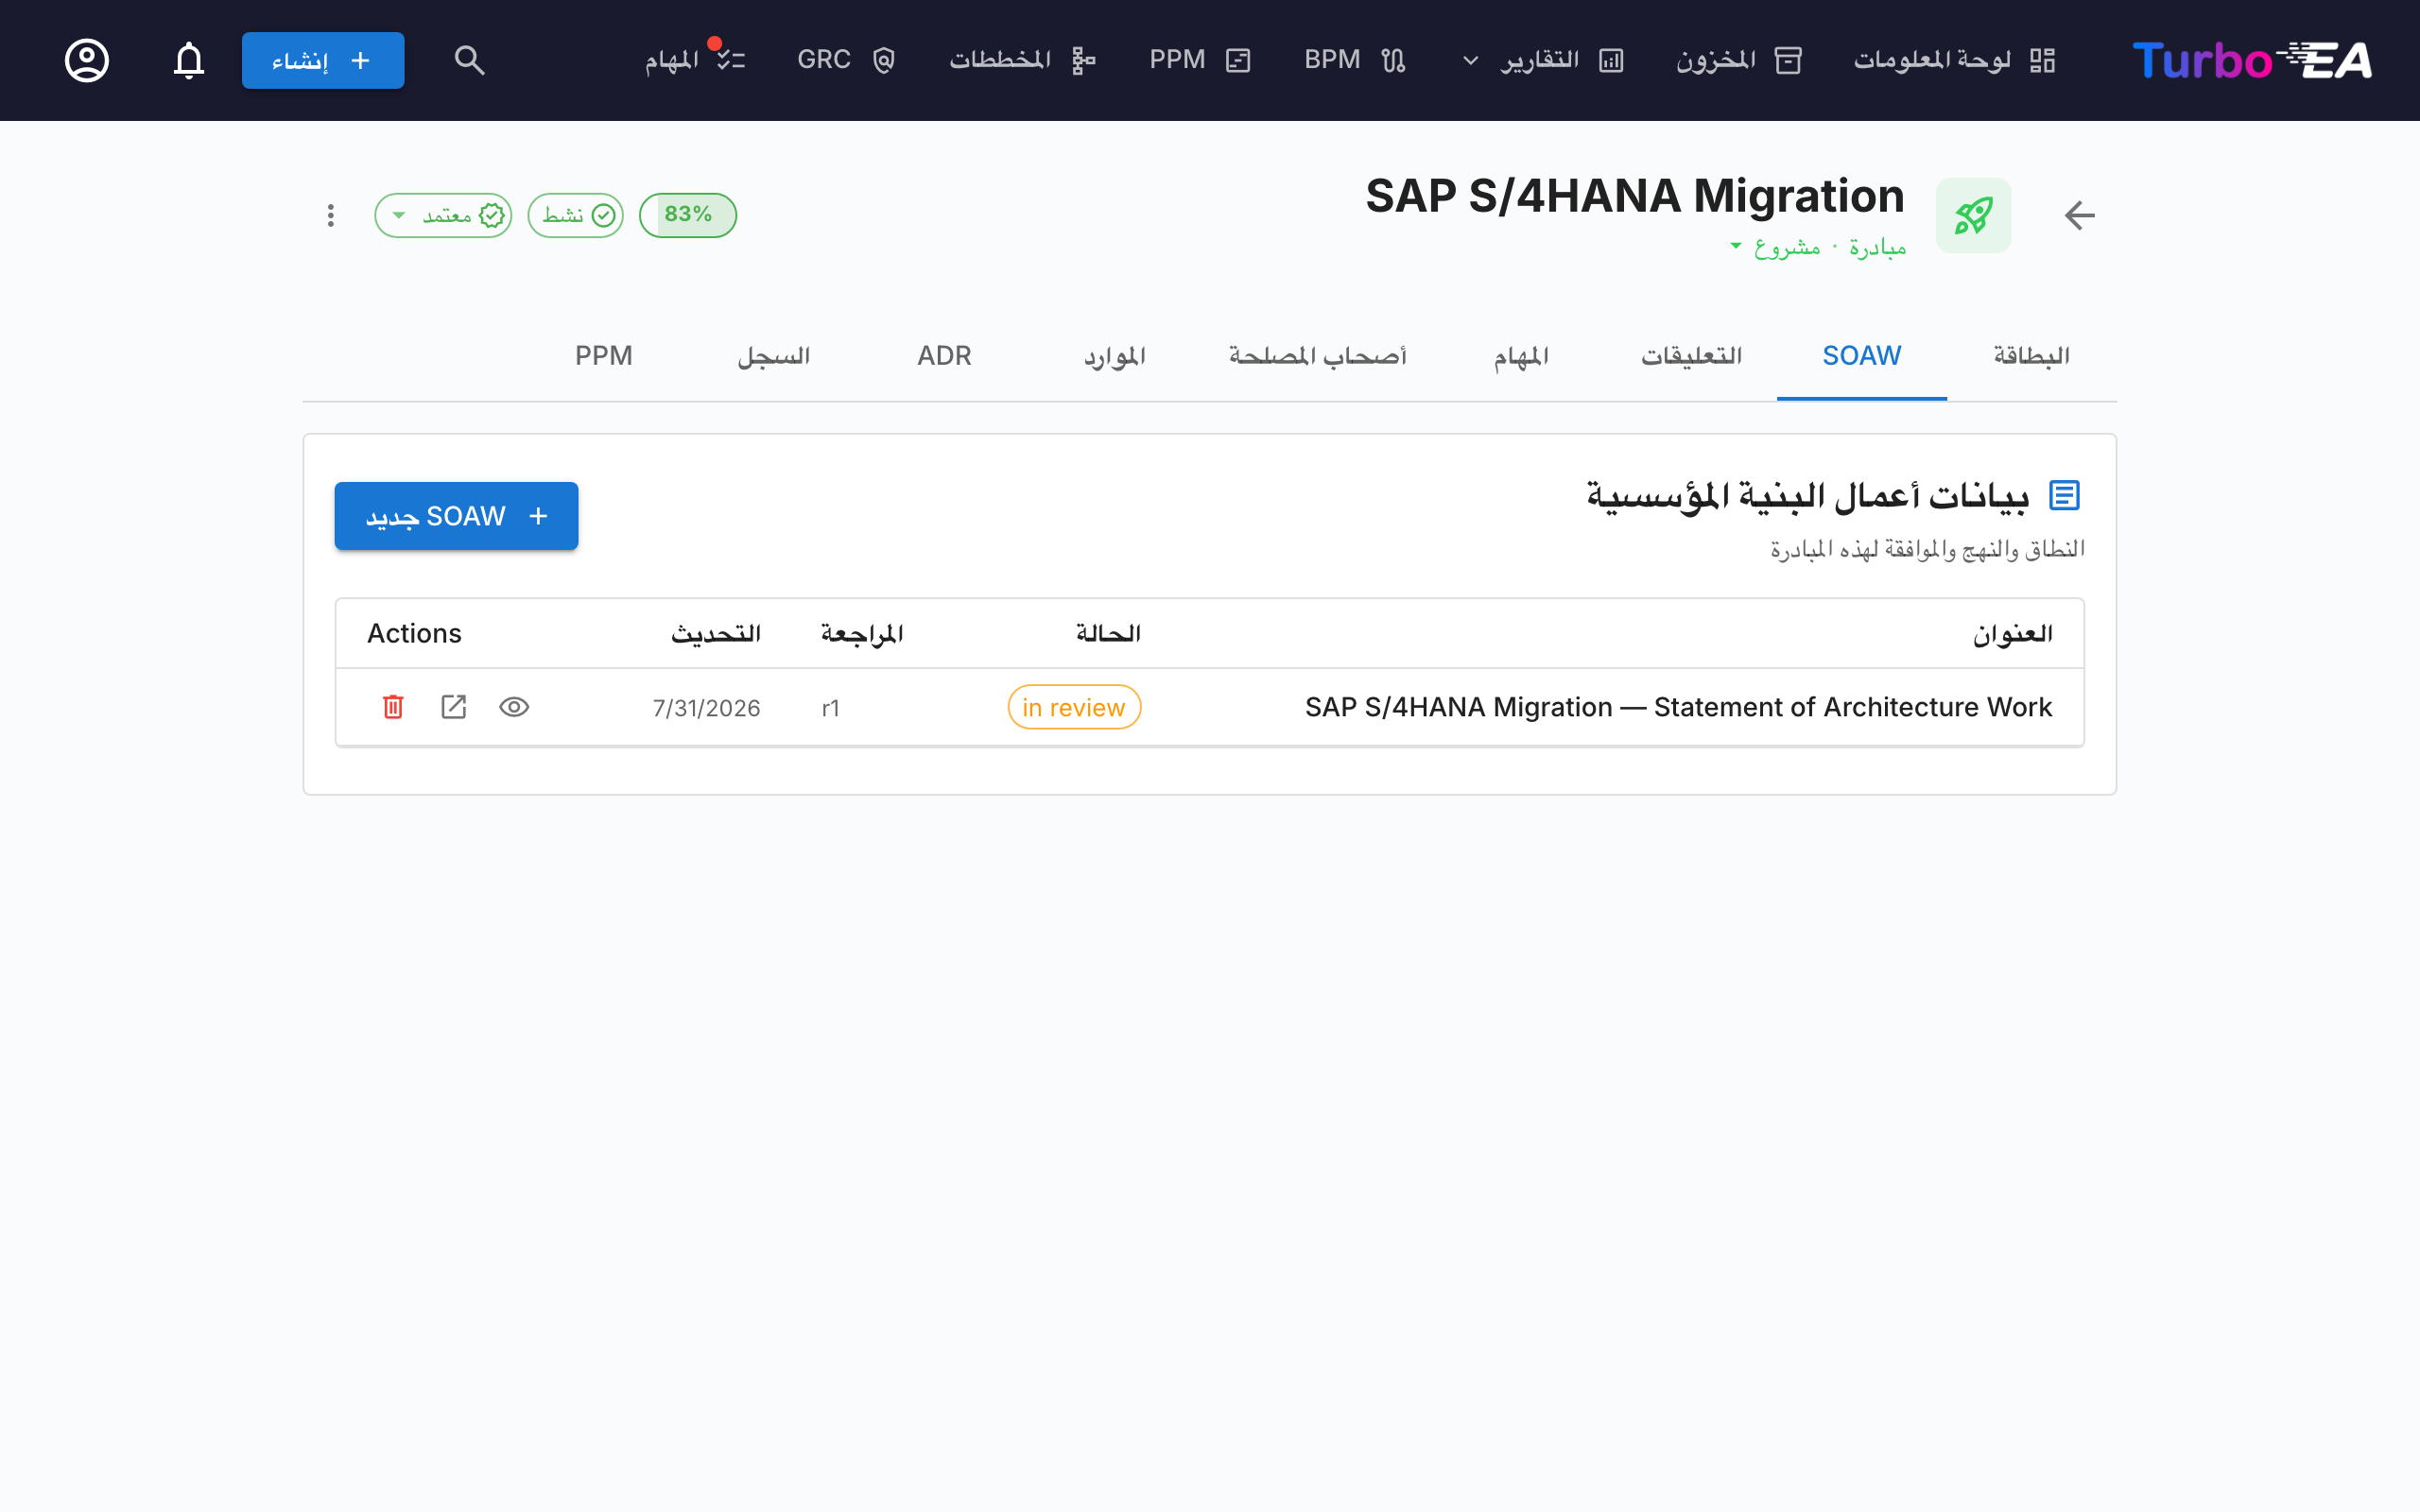Go to لوحة المعلومات dashboard
The image size is (2420, 1512).
click(1954, 60)
